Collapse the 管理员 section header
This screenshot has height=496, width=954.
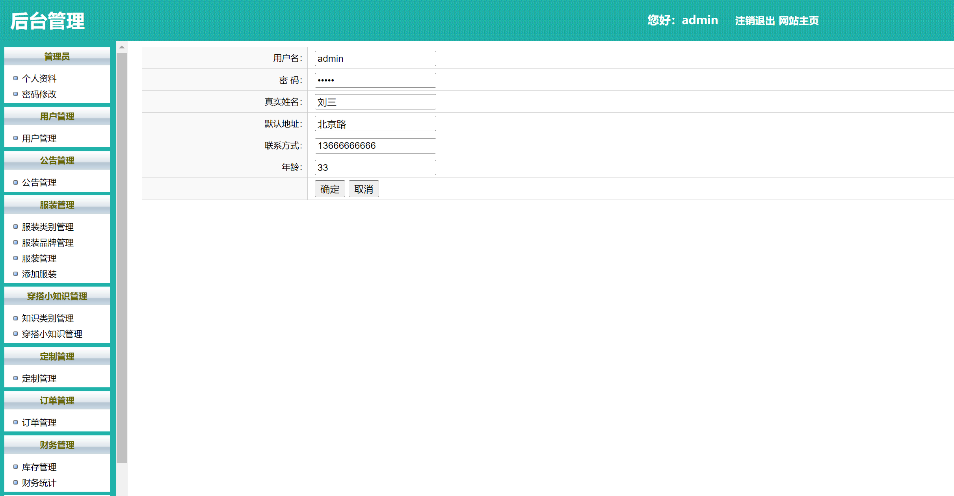57,56
